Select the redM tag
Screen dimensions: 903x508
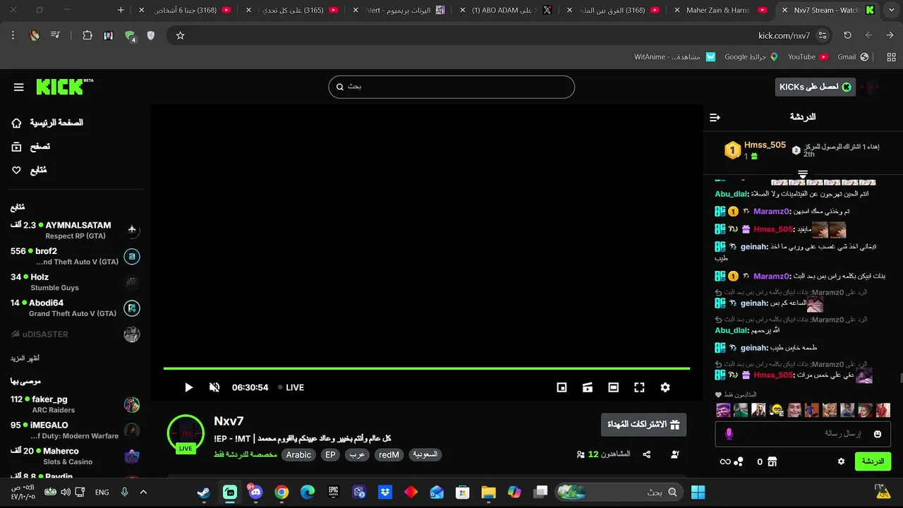(389, 455)
